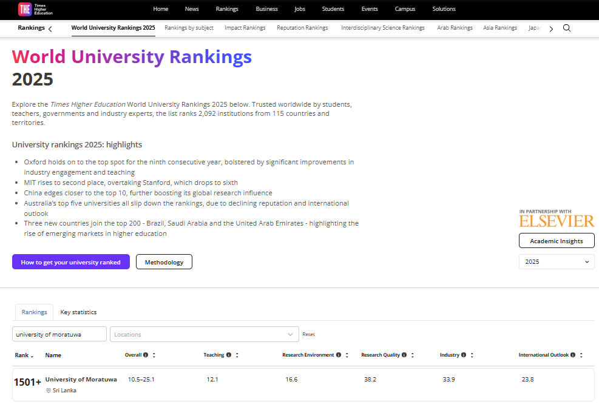Click the Elsevier partnership logo

(x=557, y=221)
